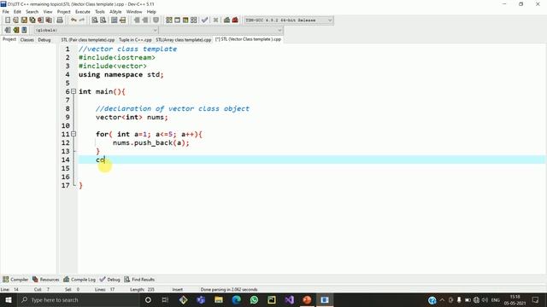
Task: Click the Find toolbar icon
Action: pos(95,20)
